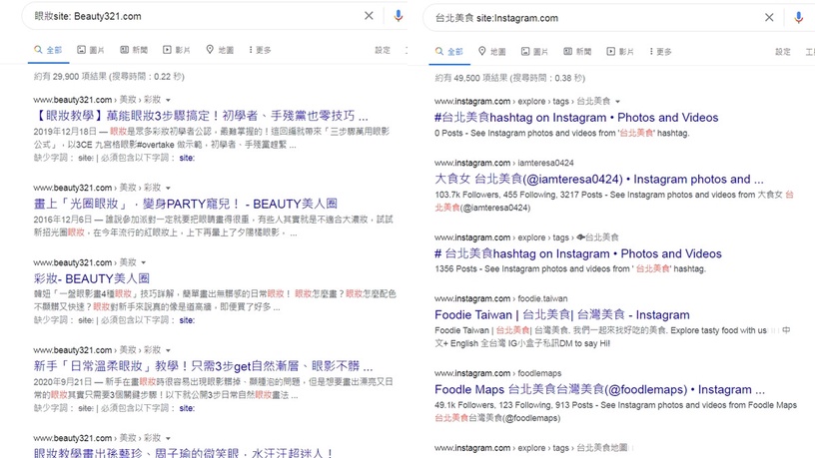The image size is (815, 458).
Task: Open 地圖 tab in left search results
Action: pyautogui.click(x=220, y=50)
